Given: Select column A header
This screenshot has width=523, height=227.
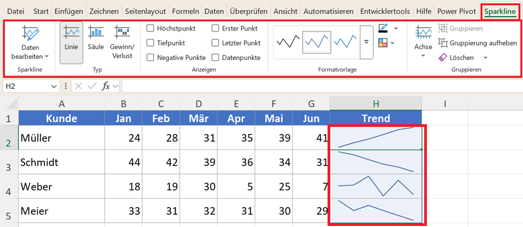Looking at the screenshot, I should (61, 104).
